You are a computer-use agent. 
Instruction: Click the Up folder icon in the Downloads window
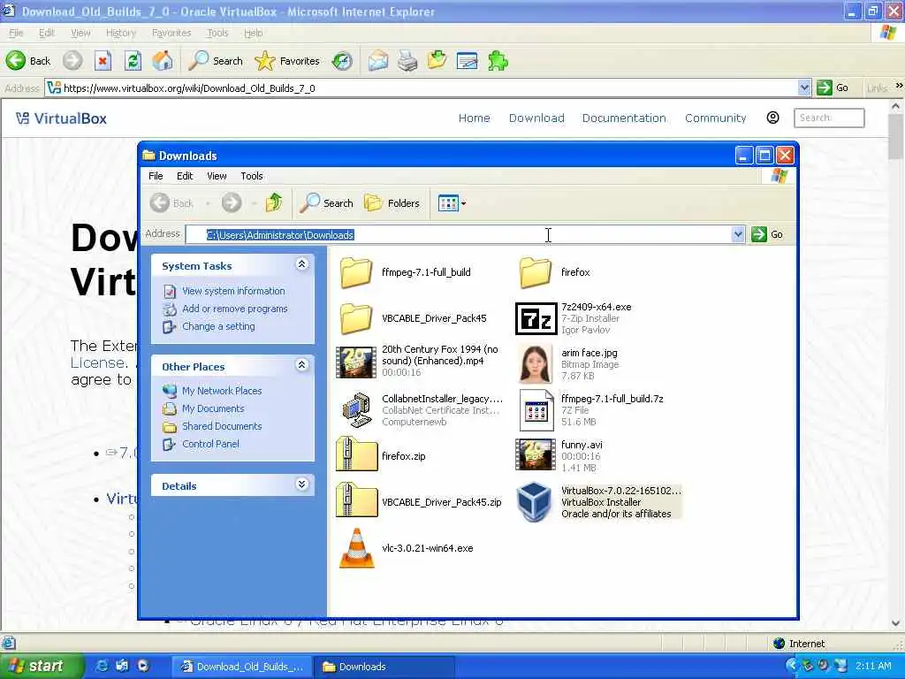point(274,202)
